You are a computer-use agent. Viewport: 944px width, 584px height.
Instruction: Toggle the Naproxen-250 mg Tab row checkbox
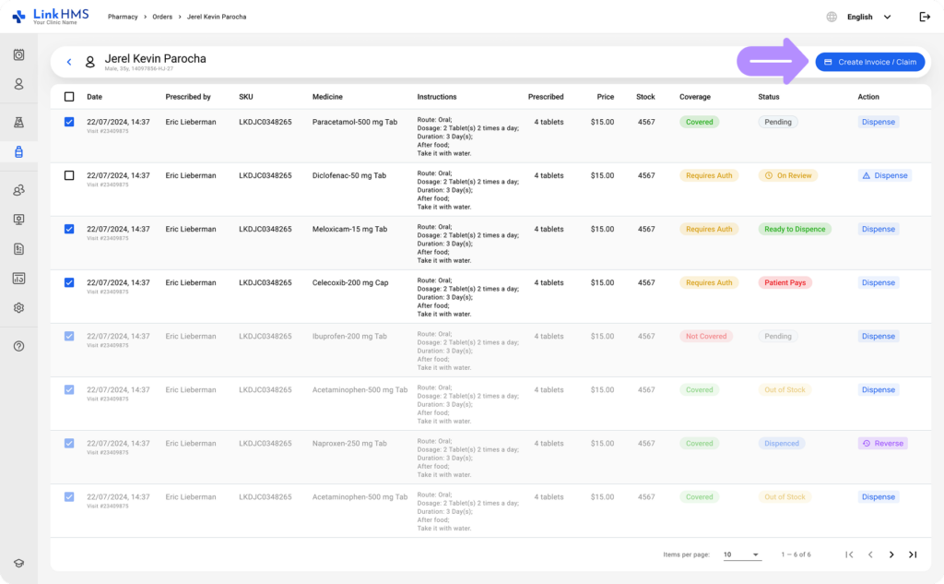pos(69,444)
